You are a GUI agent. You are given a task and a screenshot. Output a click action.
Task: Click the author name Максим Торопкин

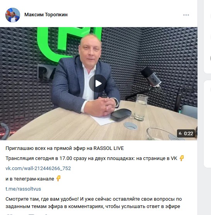pyautogui.click(x=46, y=15)
